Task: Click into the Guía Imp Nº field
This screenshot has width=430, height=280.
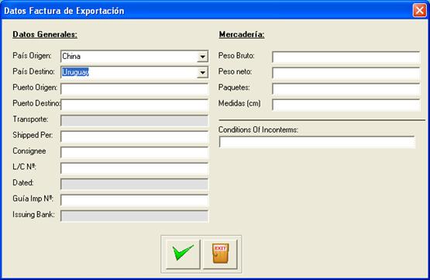Action: pyautogui.click(x=134, y=200)
